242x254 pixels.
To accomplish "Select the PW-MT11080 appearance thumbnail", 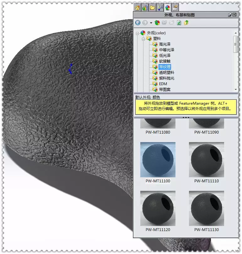I will (158, 123).
